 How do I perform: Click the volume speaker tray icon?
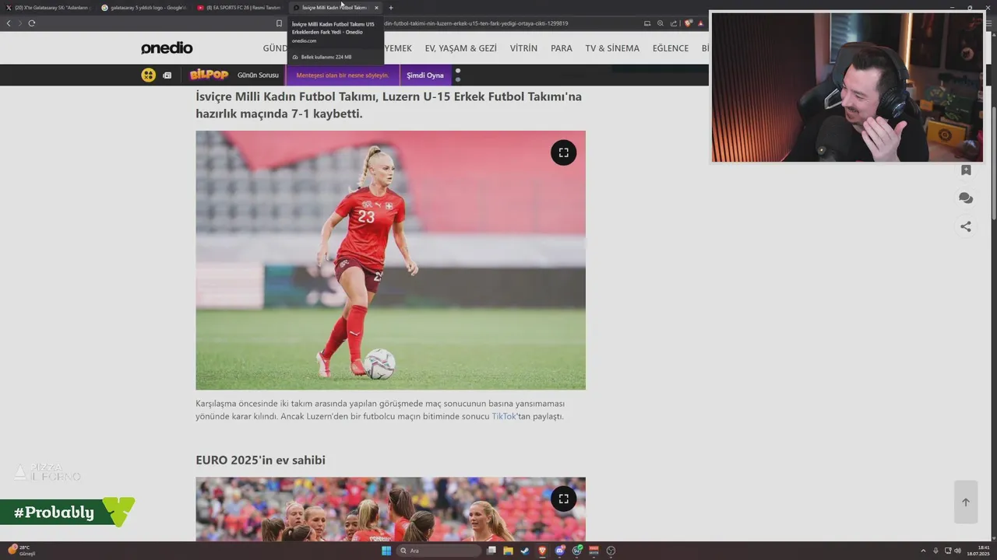957,551
